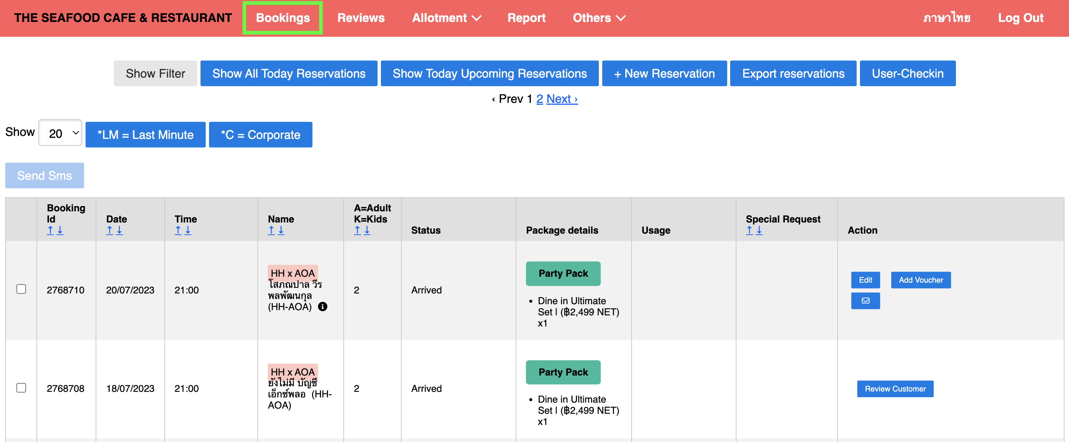Sort Booking Id column ascending arrow
This screenshot has width=1069, height=442.
pyautogui.click(x=50, y=230)
